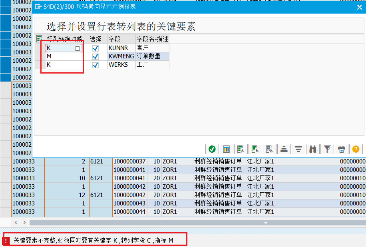366x247 pixels.
Task: Click the dialog title menu icon
Action: coord(38,7)
